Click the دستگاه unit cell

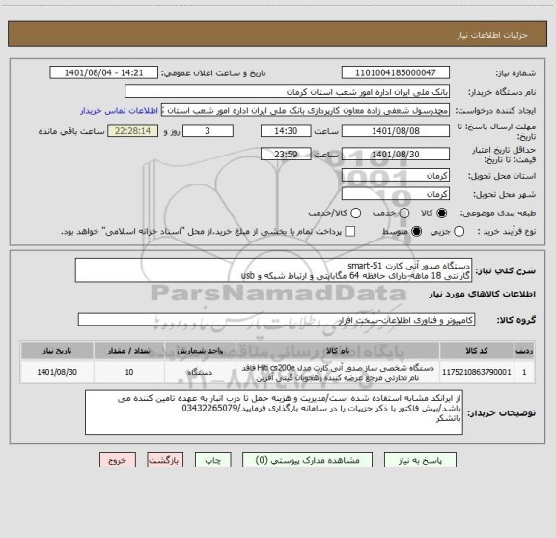click(x=200, y=372)
